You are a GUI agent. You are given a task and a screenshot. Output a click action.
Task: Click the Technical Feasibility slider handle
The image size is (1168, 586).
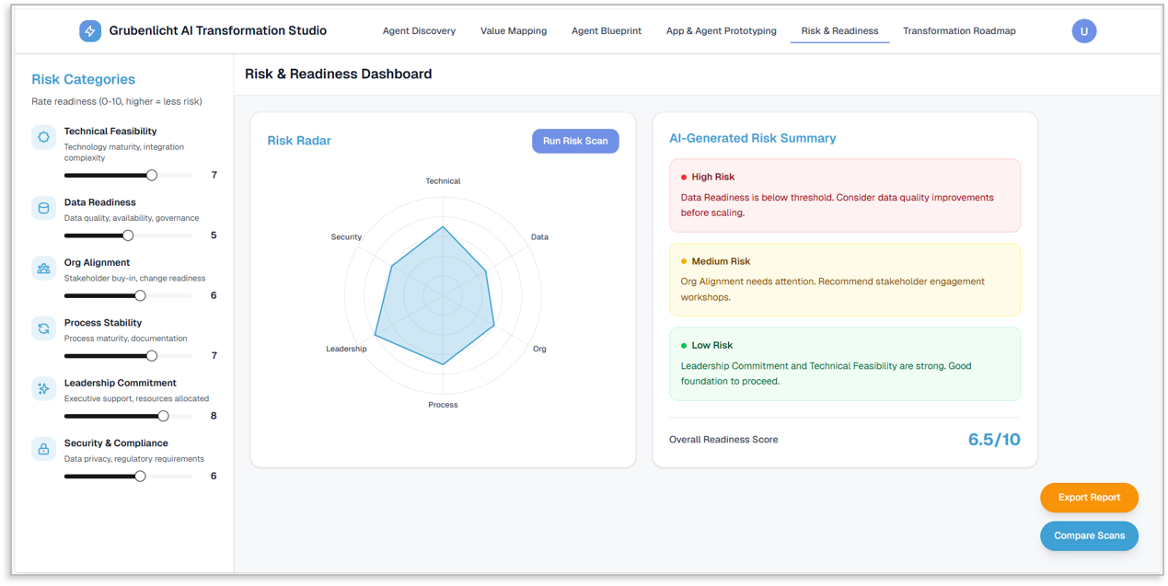[152, 175]
